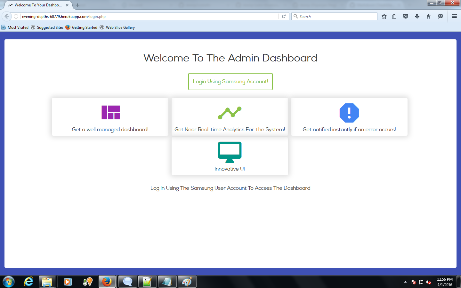This screenshot has width=461, height=288.
Task: Click the teal monitor icon for Innovative UI
Action: pyautogui.click(x=230, y=152)
